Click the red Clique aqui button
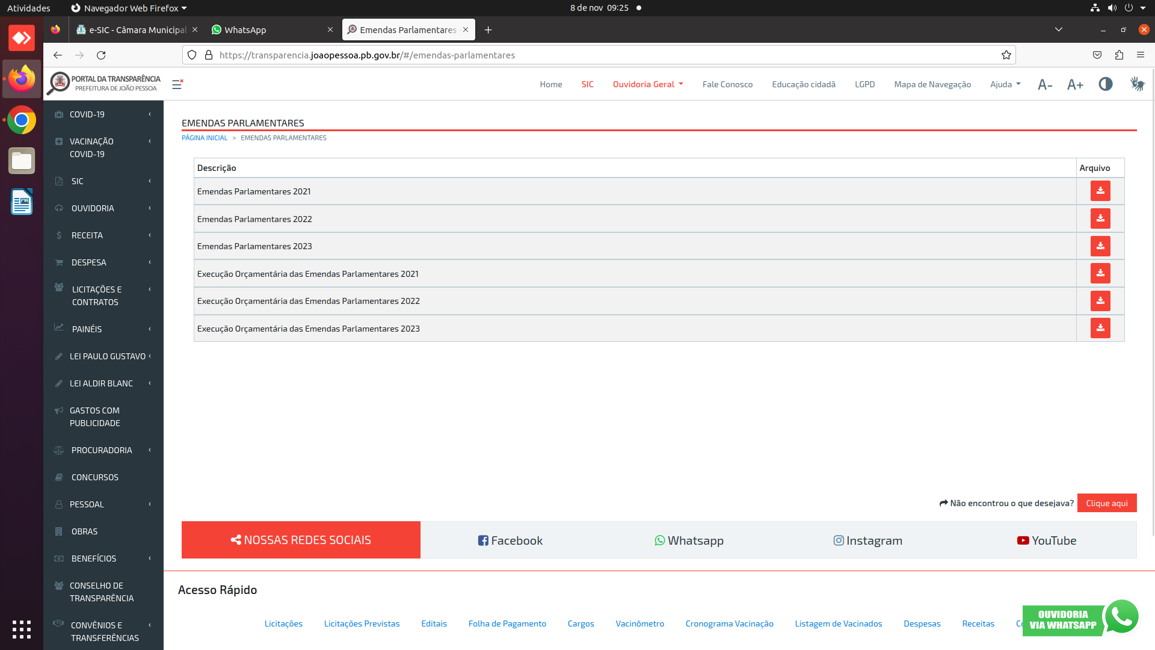This screenshot has height=650, width=1155. pos(1106,503)
